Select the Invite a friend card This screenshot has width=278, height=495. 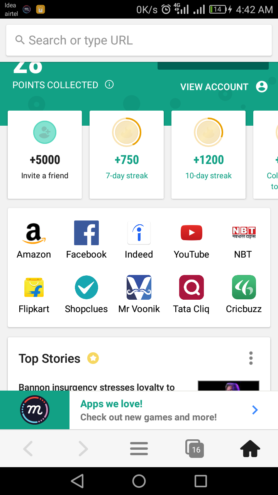tap(45, 155)
